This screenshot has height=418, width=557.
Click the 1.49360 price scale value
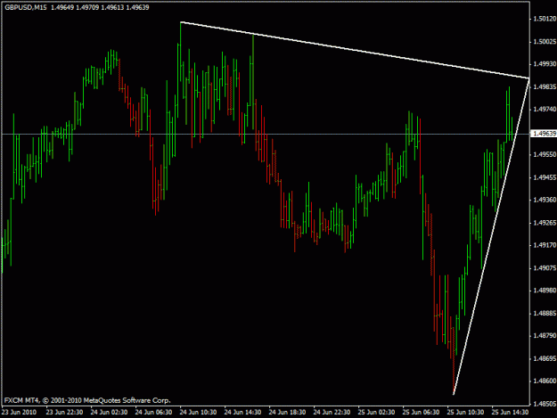tap(545, 200)
